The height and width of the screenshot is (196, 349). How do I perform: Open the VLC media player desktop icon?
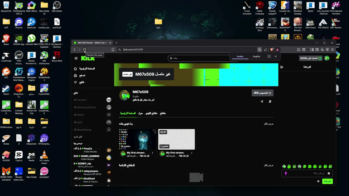pos(44,157)
